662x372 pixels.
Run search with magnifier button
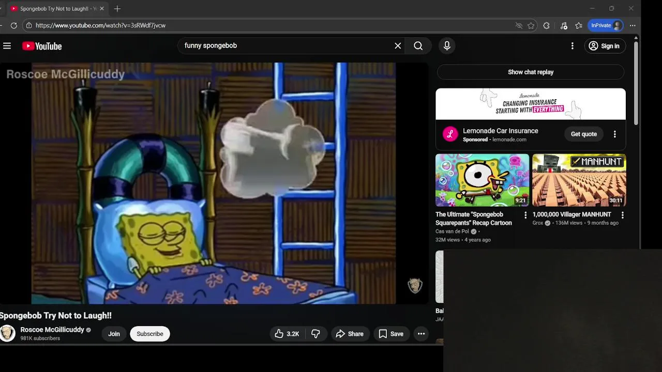click(x=418, y=45)
